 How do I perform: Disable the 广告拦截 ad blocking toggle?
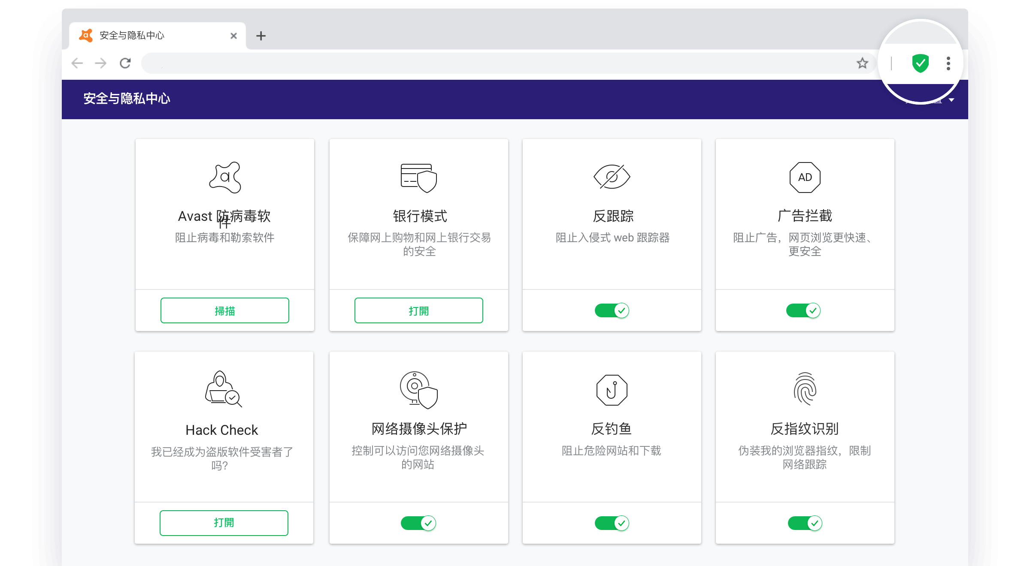click(x=803, y=310)
